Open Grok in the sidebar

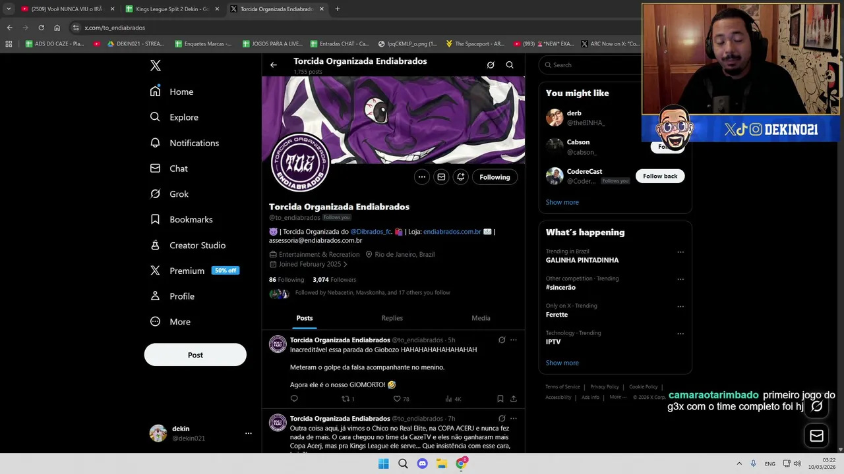tap(169, 194)
